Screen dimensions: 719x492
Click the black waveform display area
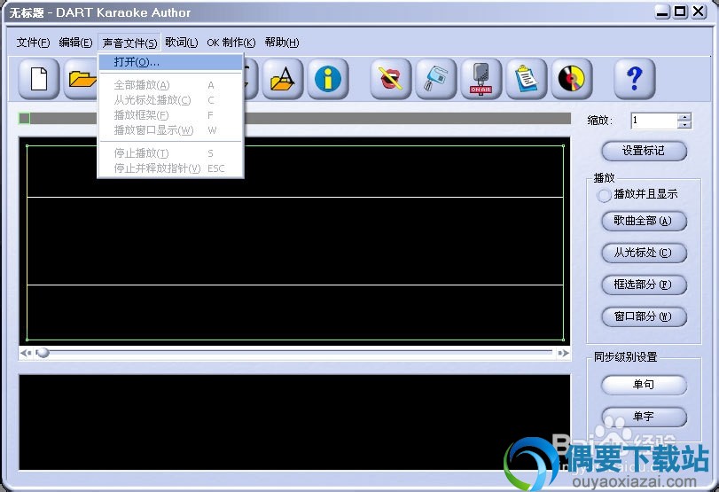[x=294, y=241]
